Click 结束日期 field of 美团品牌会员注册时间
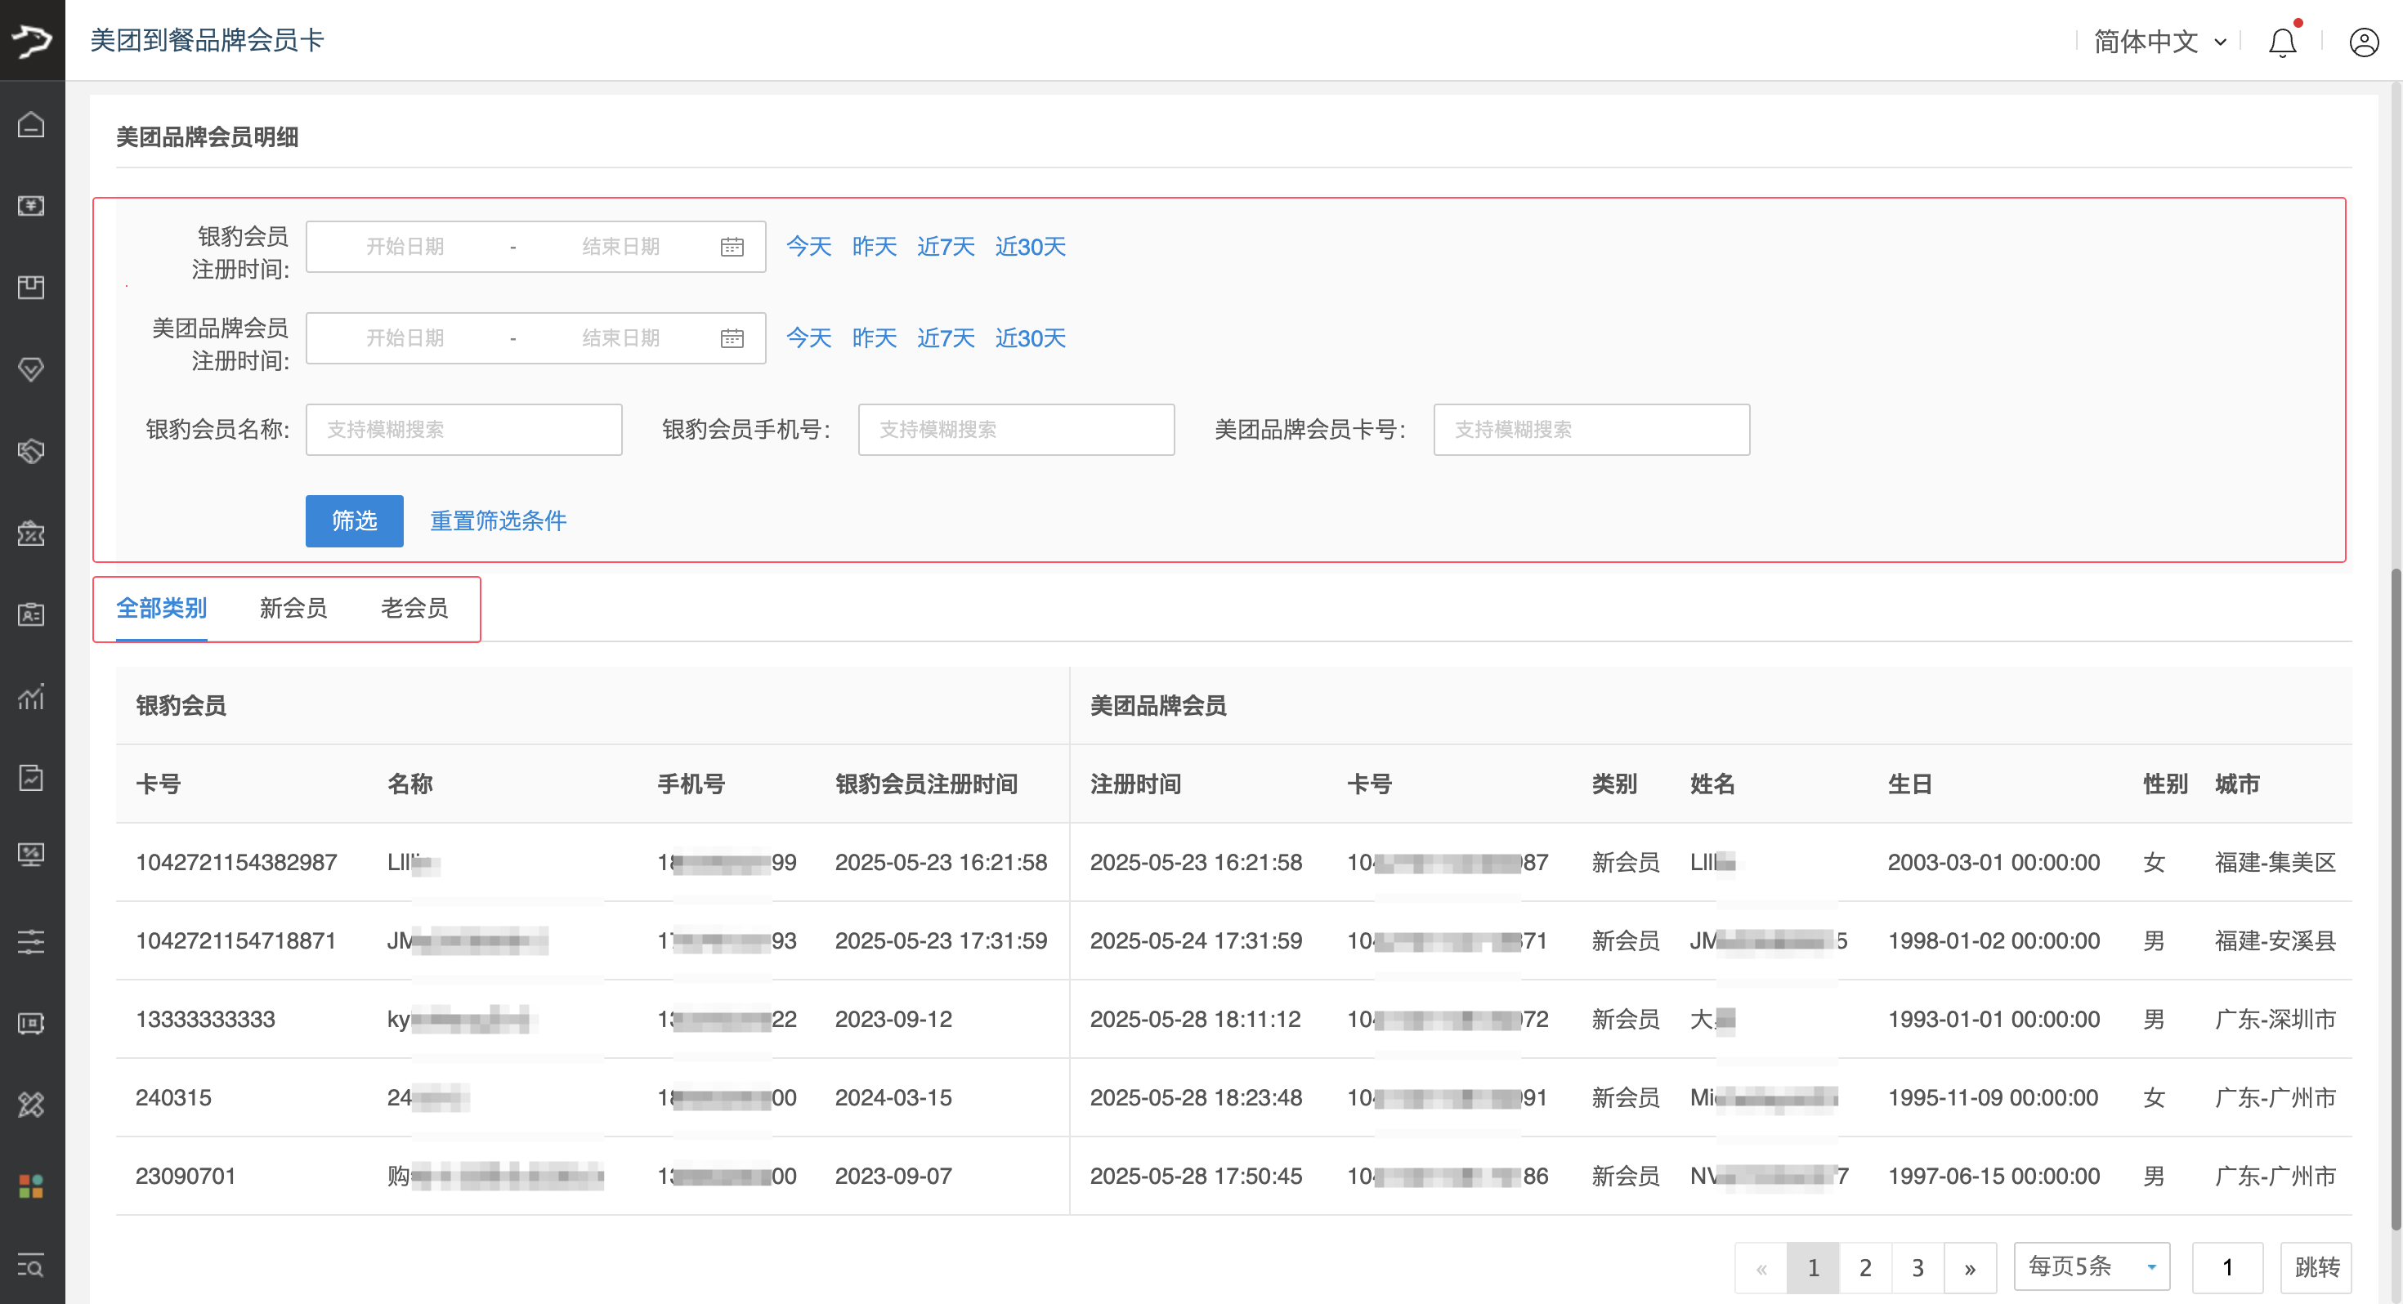Screen dimensions: 2403x1304 [621, 337]
